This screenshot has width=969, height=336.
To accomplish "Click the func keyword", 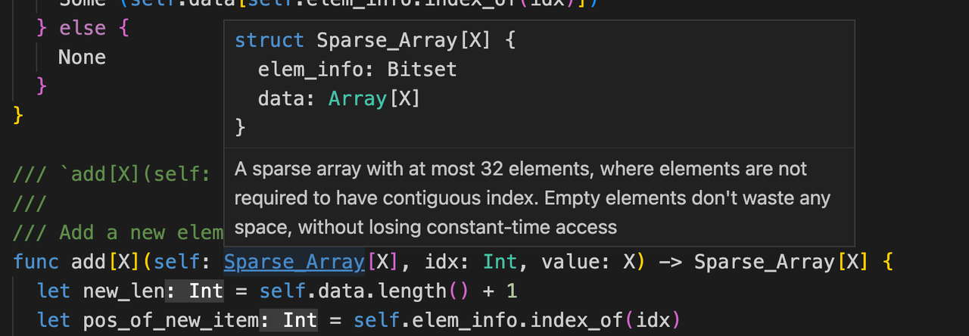I will pos(36,262).
